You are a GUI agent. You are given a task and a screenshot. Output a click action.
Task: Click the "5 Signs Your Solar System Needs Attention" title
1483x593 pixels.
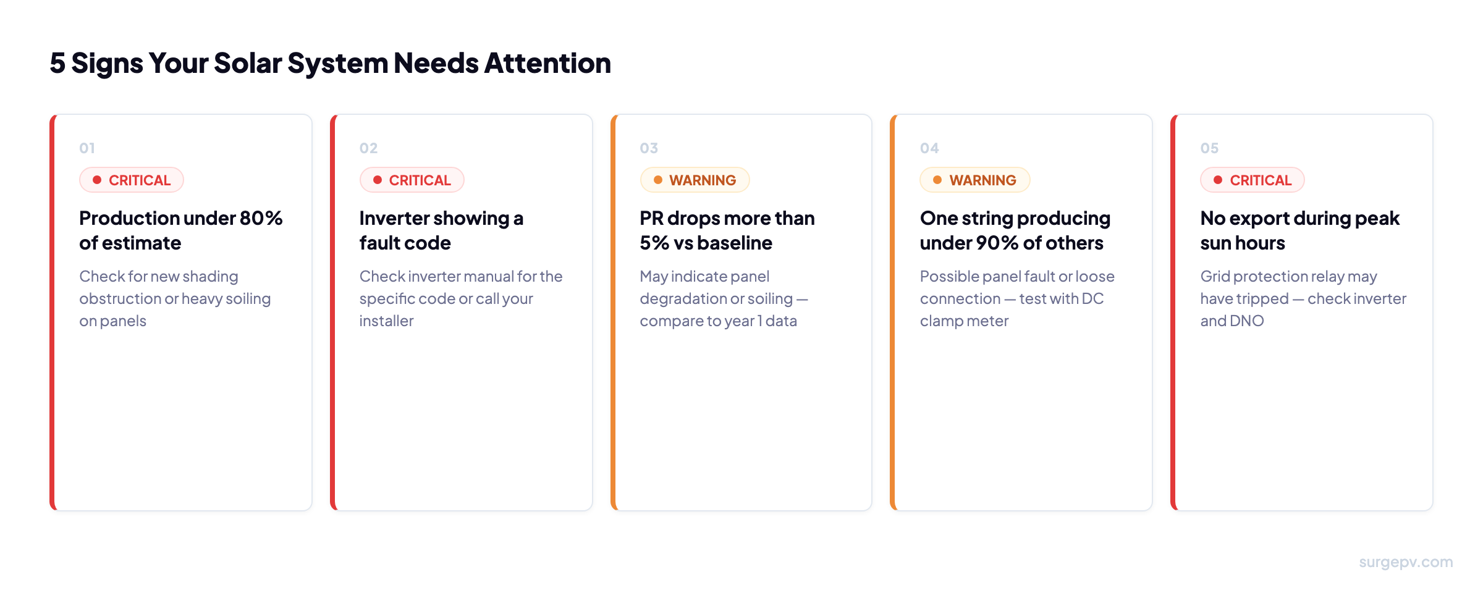click(x=330, y=63)
